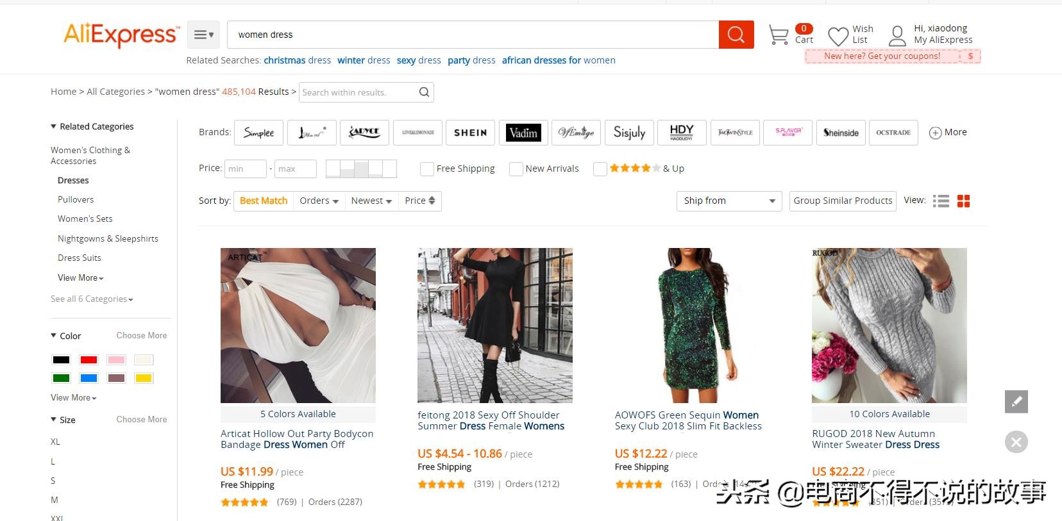The image size is (1062, 521).
Task: Select Best Match sort tab
Action: pos(264,201)
